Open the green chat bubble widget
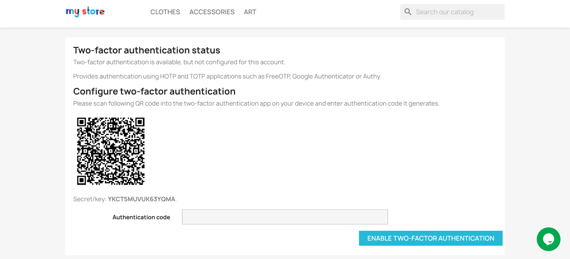The image size is (570, 259). pos(548,239)
